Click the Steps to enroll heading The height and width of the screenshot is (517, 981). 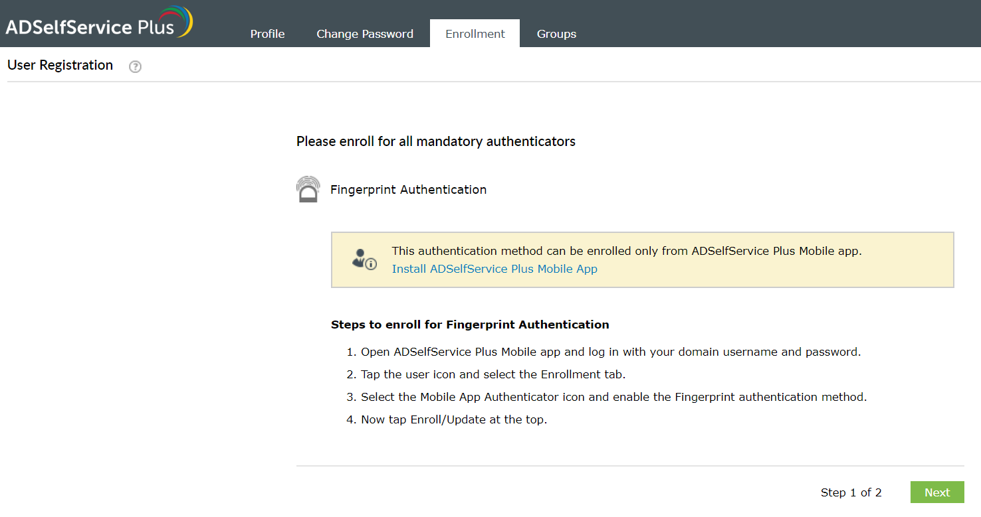tap(470, 325)
